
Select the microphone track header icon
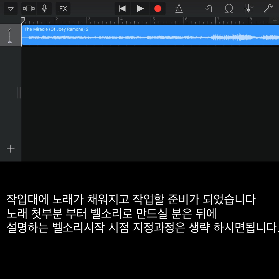[10, 35]
